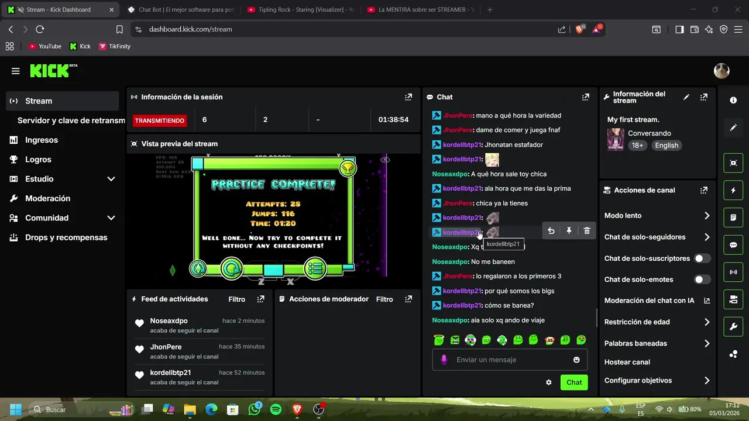
Task: Open Moderación del chat con IA link
Action: point(657,301)
